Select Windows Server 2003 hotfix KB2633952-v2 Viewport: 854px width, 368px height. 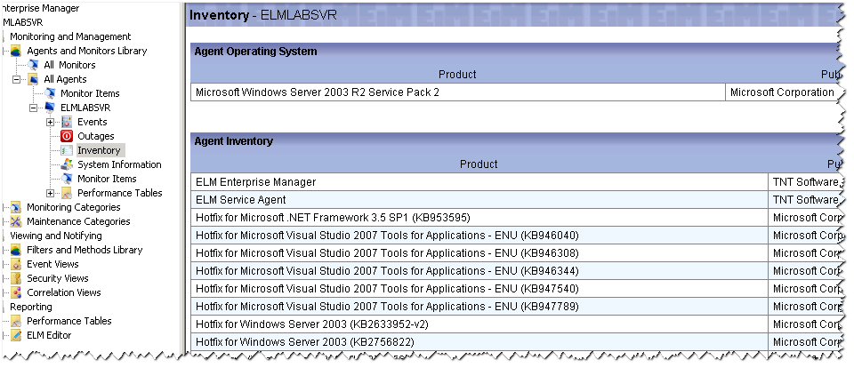pos(479,324)
